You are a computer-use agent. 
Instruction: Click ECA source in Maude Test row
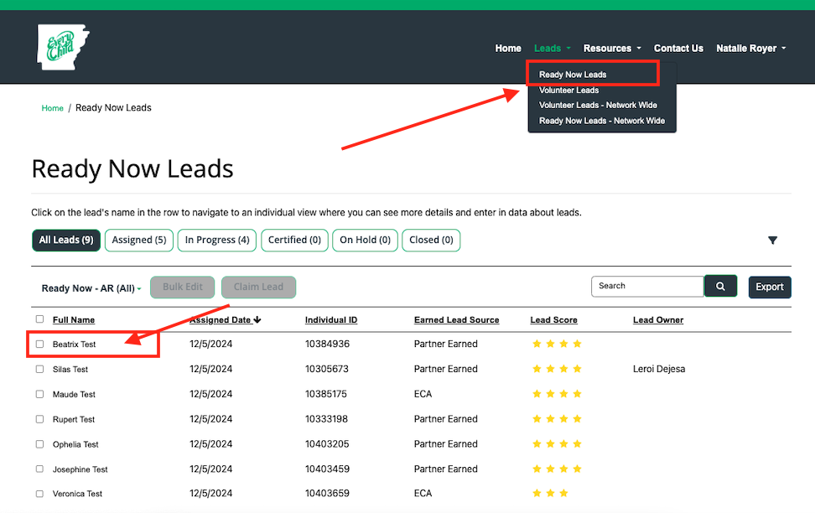pyautogui.click(x=423, y=393)
